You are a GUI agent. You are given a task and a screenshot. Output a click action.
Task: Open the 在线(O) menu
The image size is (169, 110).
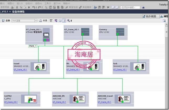point(29,3)
